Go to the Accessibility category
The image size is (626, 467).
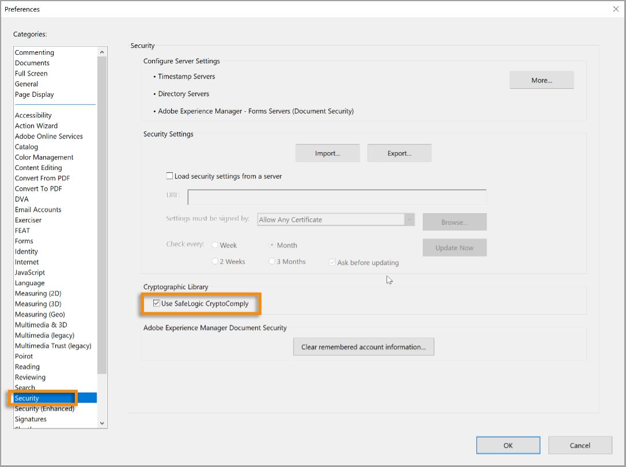click(33, 115)
